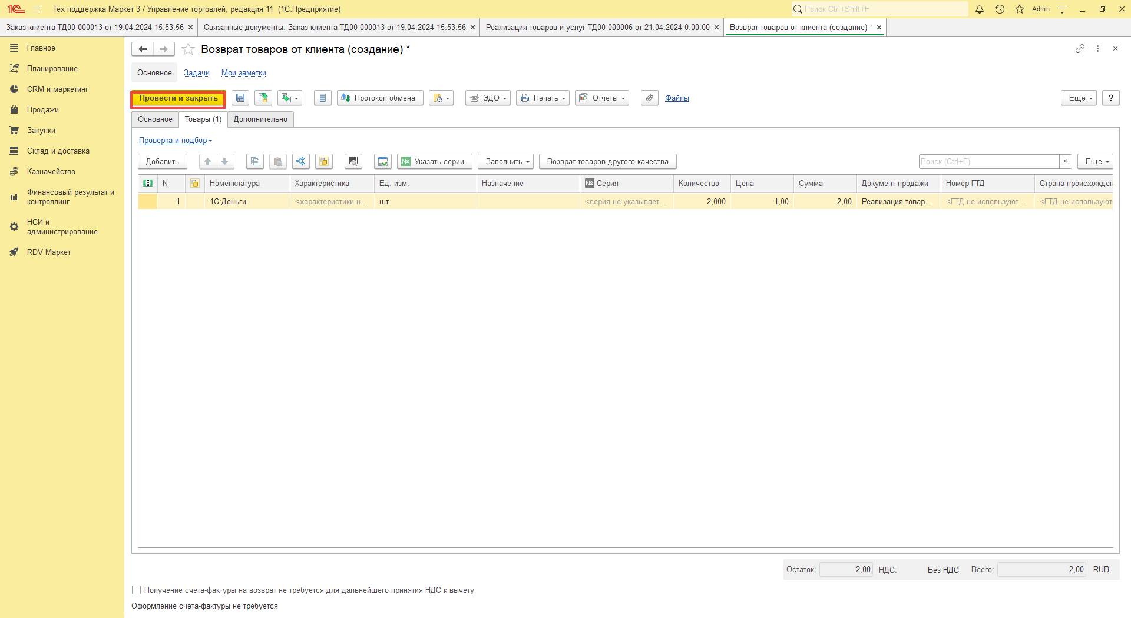Open the Файлы link

pyautogui.click(x=677, y=98)
